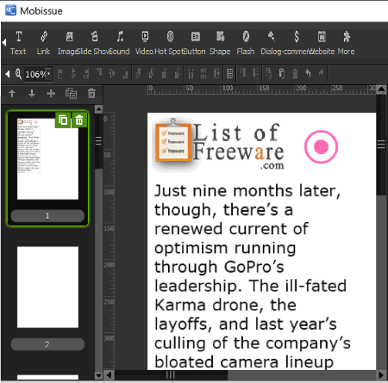Move the page down in list
This screenshot has height=383, width=388.
32,93
